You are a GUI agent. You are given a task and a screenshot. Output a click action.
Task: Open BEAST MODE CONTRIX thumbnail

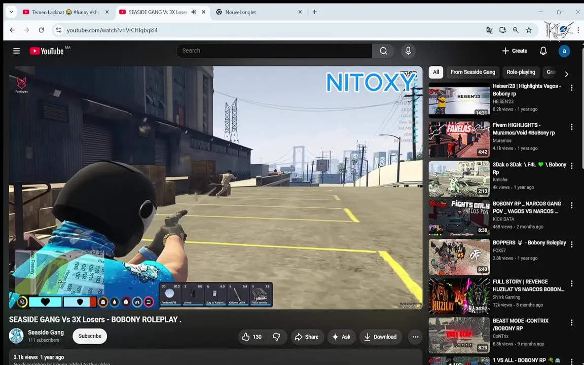coord(459,335)
